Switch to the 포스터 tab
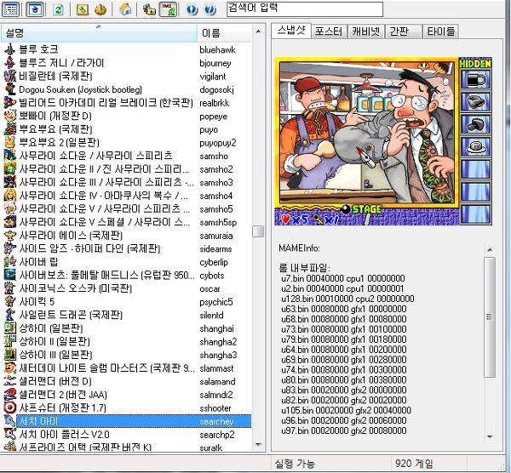Viewport: 511px width, 473px height. pyautogui.click(x=329, y=31)
